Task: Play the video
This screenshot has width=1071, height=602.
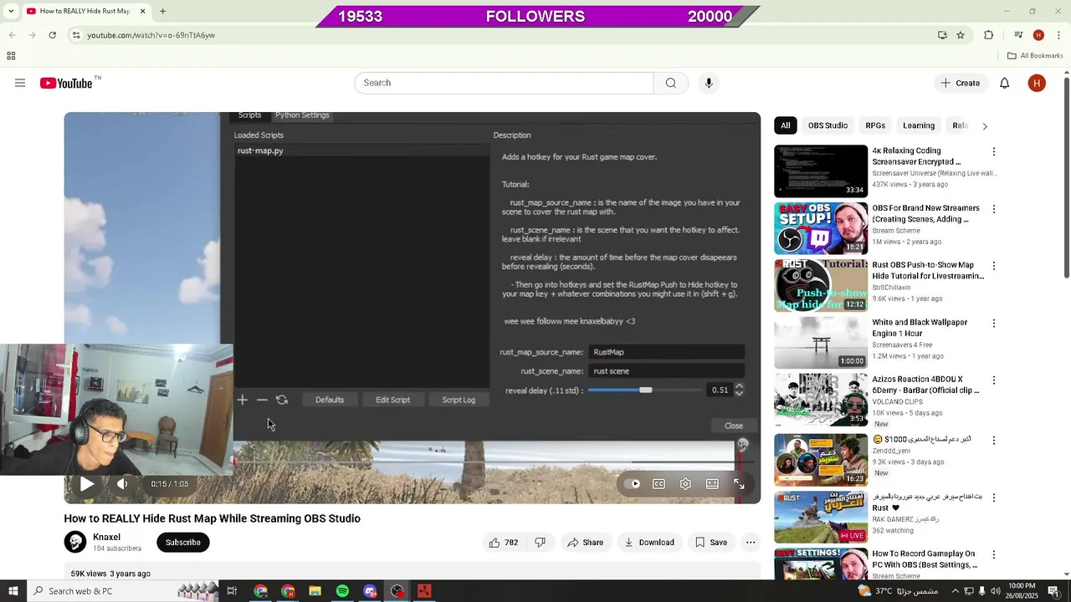Action: click(87, 484)
